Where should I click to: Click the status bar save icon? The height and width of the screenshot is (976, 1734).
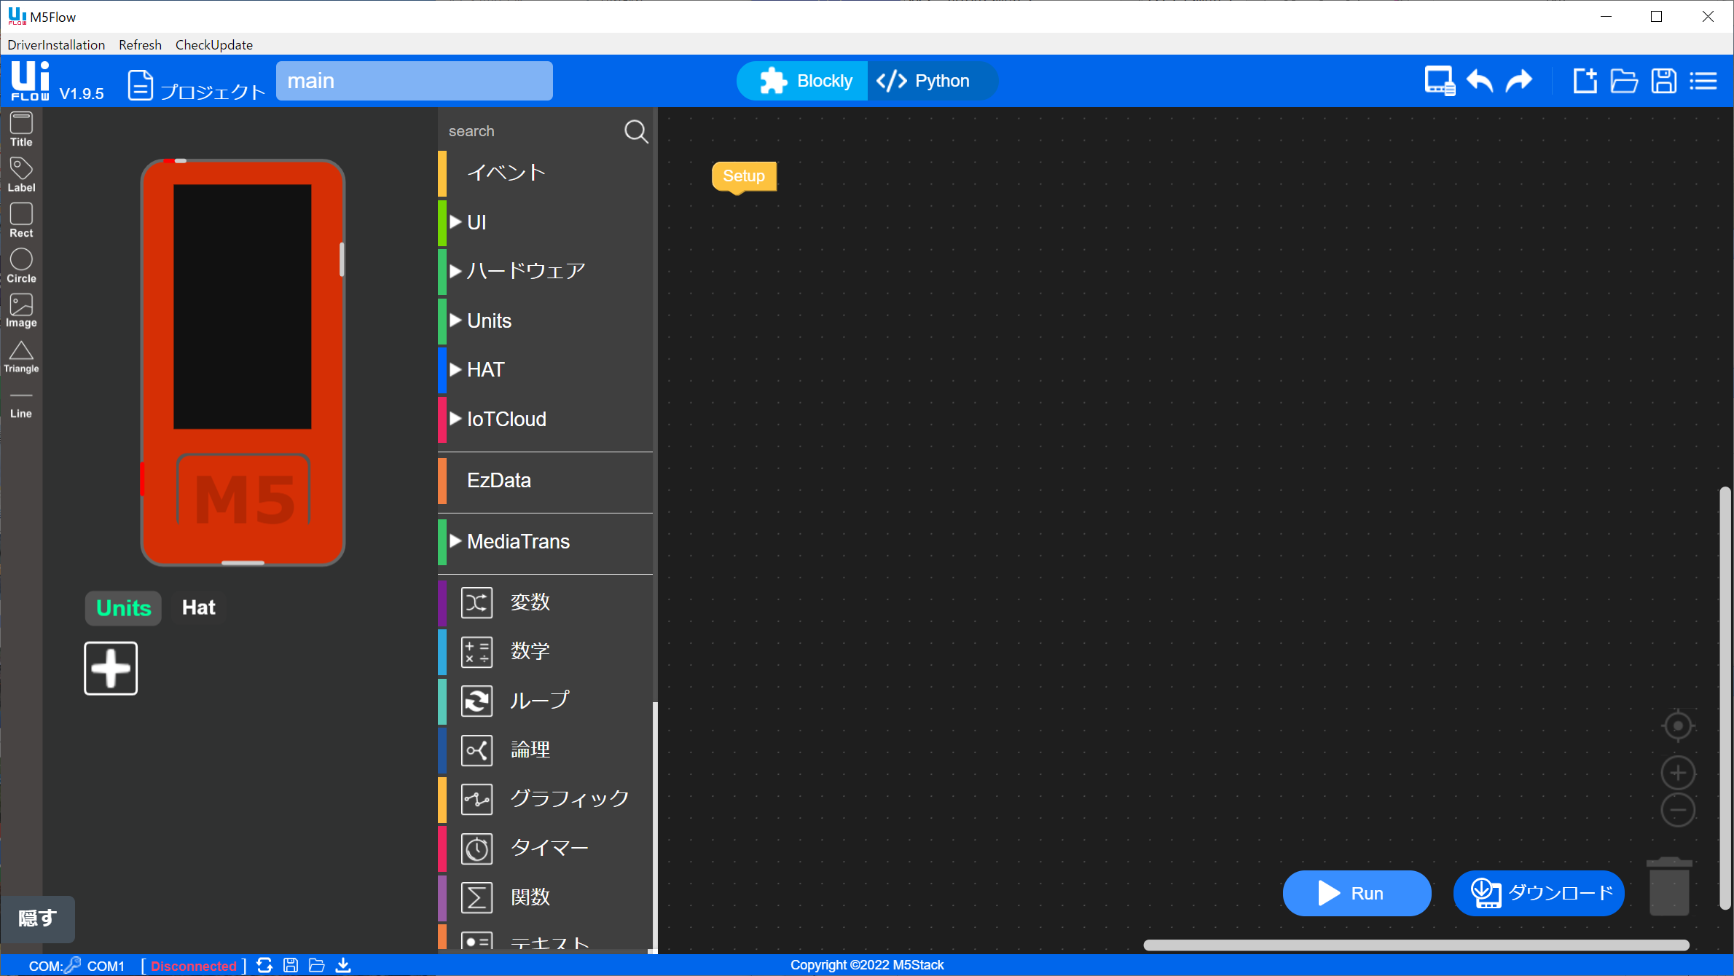[291, 966]
